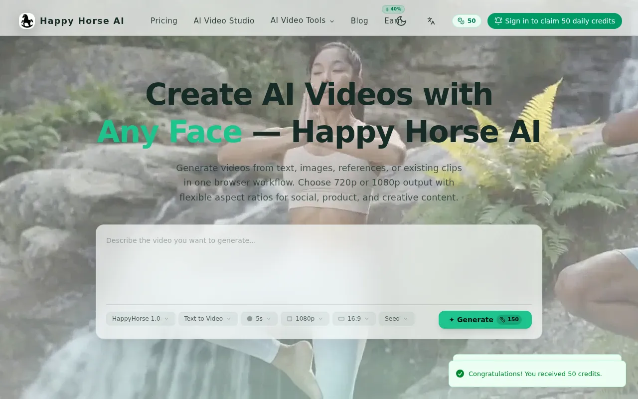Expand the Seed options dropdown
The image size is (638, 399).
(x=397, y=319)
